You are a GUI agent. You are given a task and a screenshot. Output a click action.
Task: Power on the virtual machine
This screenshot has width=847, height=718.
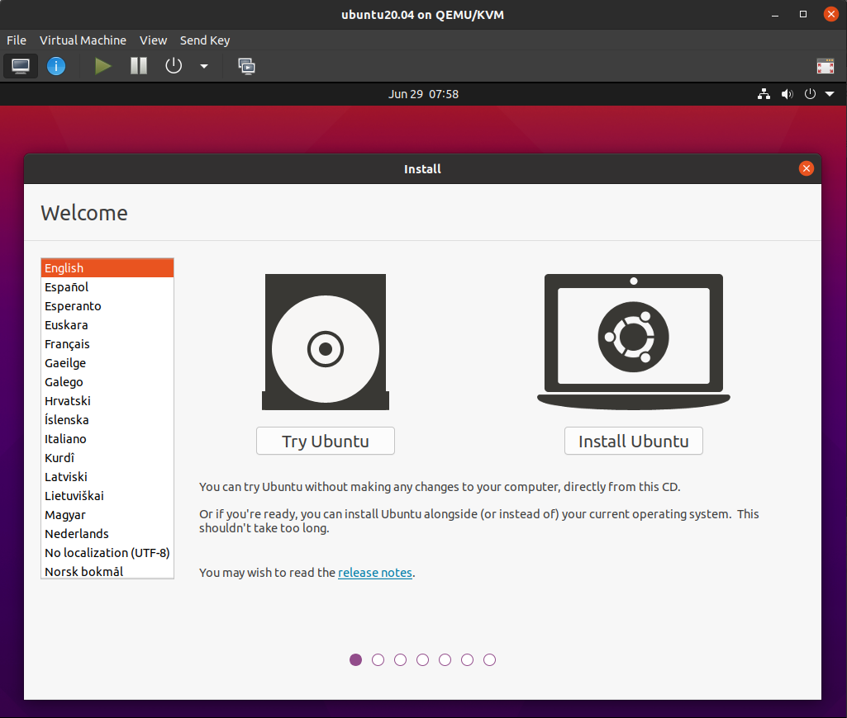tap(102, 66)
